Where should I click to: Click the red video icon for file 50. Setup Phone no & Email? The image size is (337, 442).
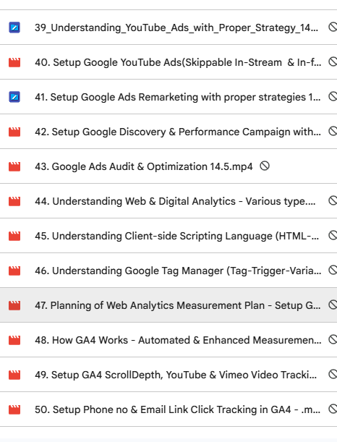(x=14, y=409)
